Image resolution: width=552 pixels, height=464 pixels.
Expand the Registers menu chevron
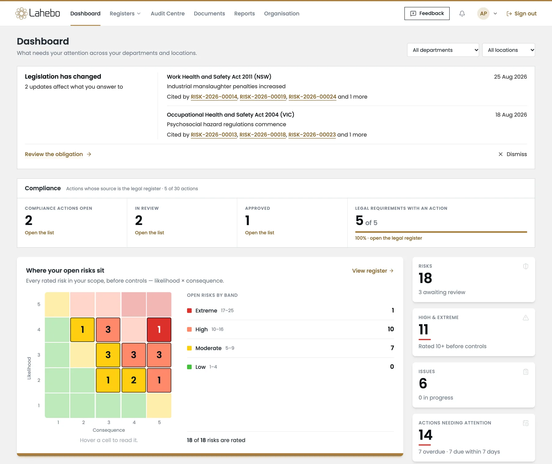click(139, 13)
